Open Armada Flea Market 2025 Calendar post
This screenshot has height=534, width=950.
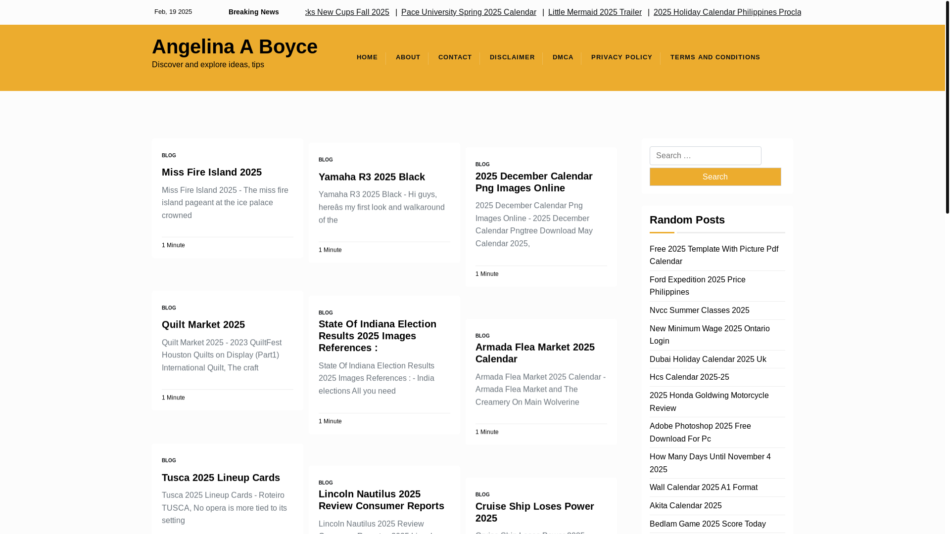535,353
